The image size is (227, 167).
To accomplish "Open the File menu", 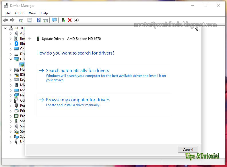I will pos(7,13).
